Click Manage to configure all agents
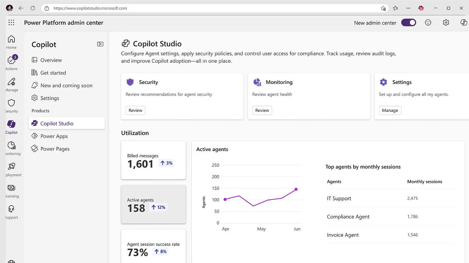The width and height of the screenshot is (469, 263). coord(390,110)
